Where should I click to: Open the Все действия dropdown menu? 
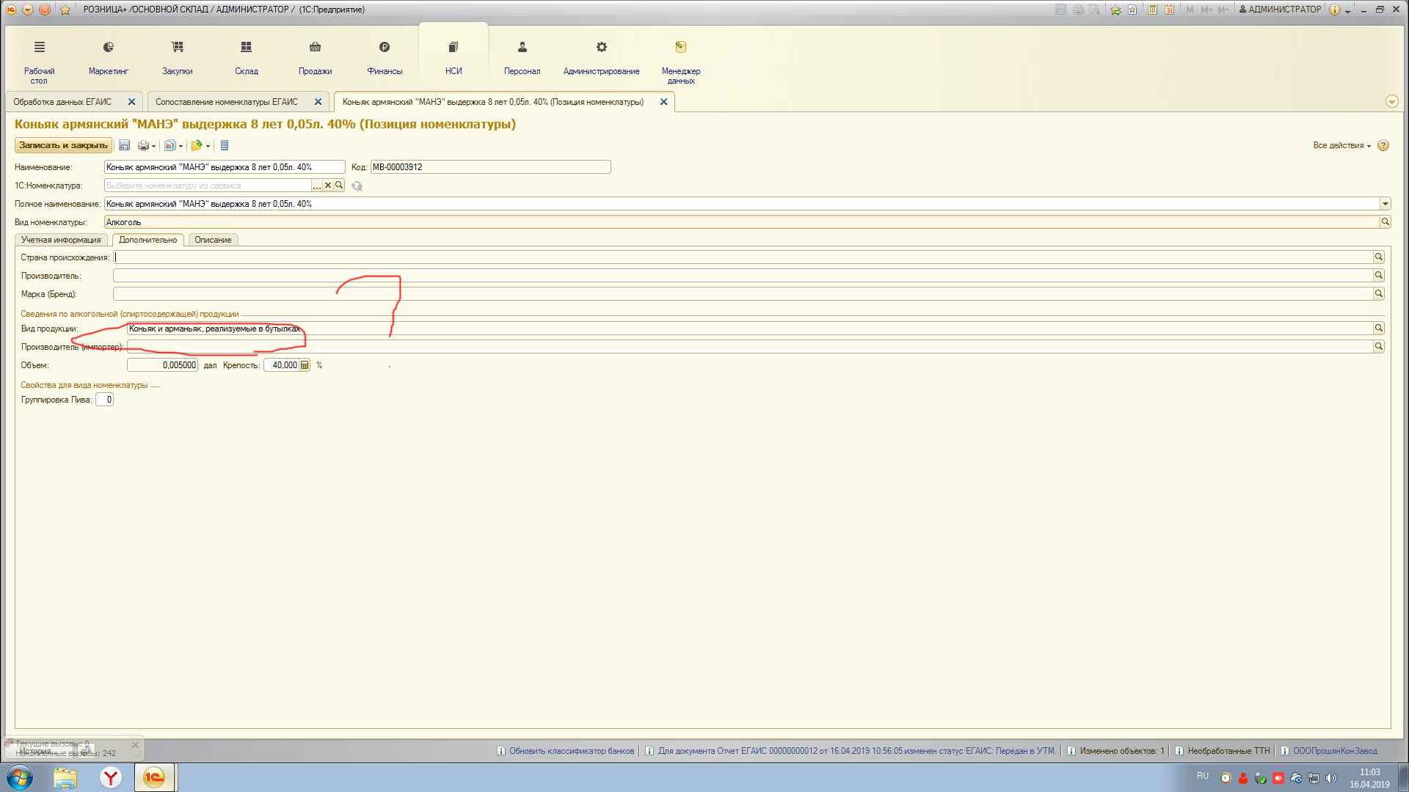[1341, 145]
